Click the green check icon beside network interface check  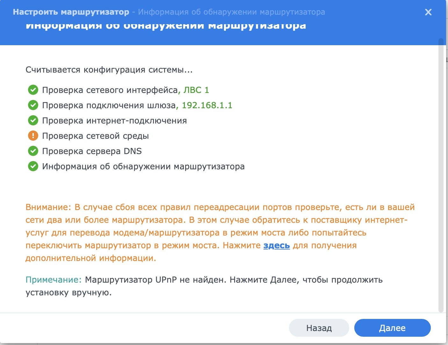click(33, 90)
